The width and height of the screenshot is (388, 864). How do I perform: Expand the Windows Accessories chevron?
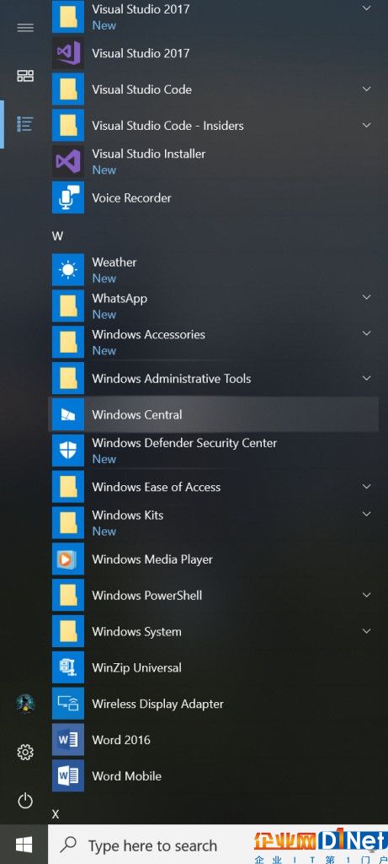pyautogui.click(x=367, y=333)
